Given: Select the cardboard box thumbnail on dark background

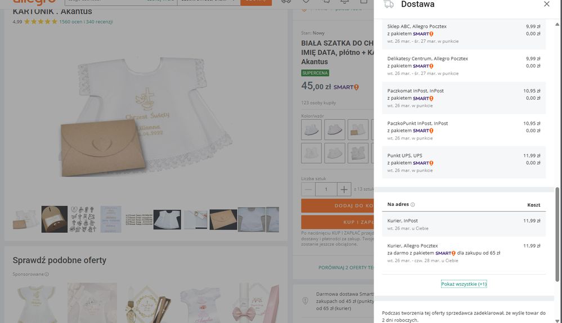Looking at the screenshot, I should pos(55,219).
